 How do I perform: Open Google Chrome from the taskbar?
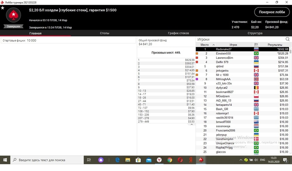tap(169, 160)
